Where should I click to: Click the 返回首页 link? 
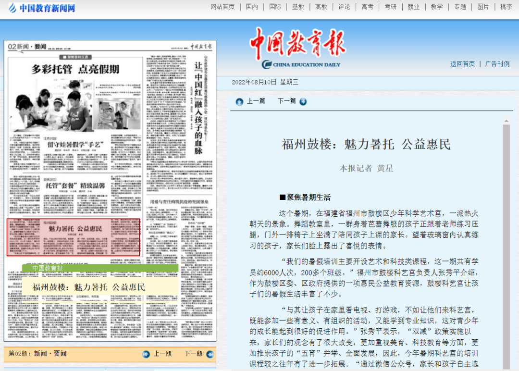pyautogui.click(x=462, y=64)
